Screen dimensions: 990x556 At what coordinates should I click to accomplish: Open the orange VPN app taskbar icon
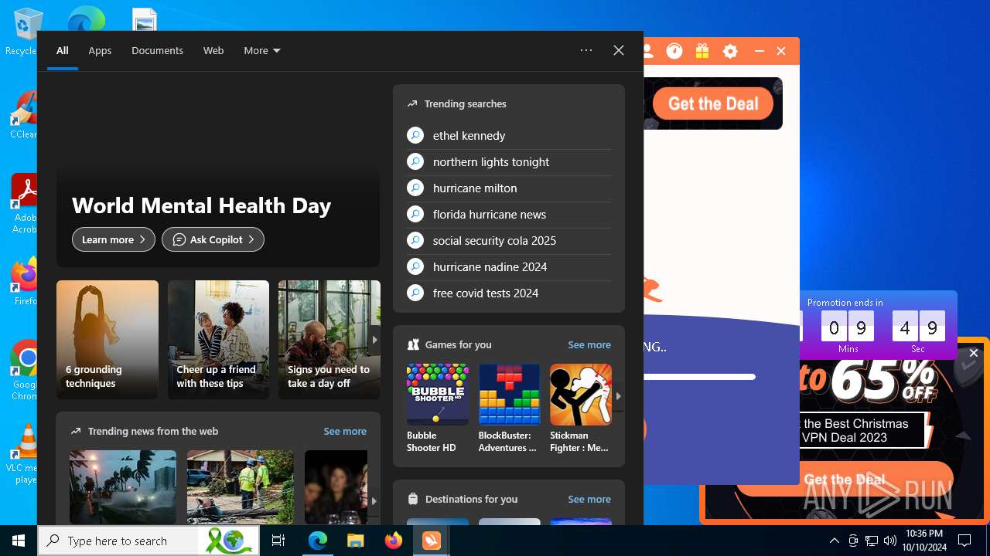point(431,541)
